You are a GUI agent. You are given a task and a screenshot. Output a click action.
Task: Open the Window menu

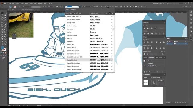click(40, 3)
